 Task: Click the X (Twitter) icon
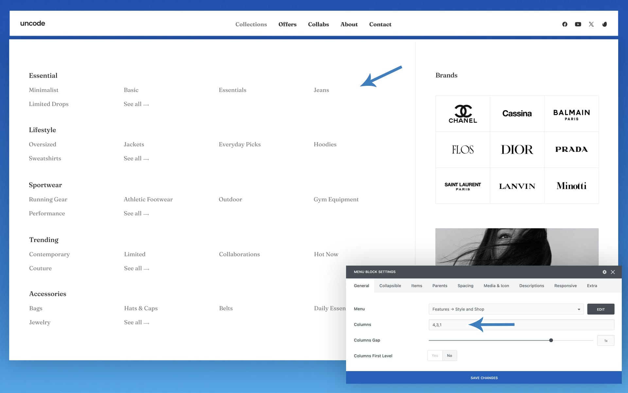pyautogui.click(x=591, y=24)
